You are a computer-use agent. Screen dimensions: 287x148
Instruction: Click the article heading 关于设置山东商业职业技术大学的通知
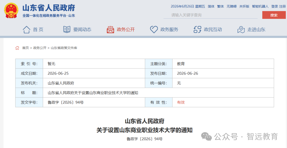tap(145, 130)
